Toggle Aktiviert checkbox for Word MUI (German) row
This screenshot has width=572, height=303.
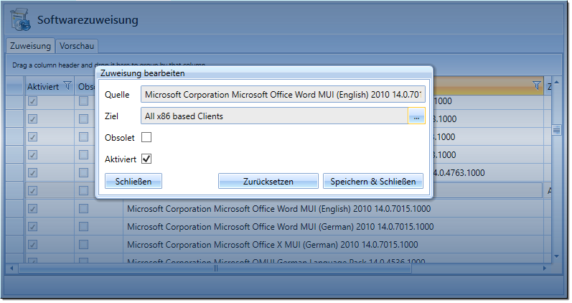pos(32,227)
